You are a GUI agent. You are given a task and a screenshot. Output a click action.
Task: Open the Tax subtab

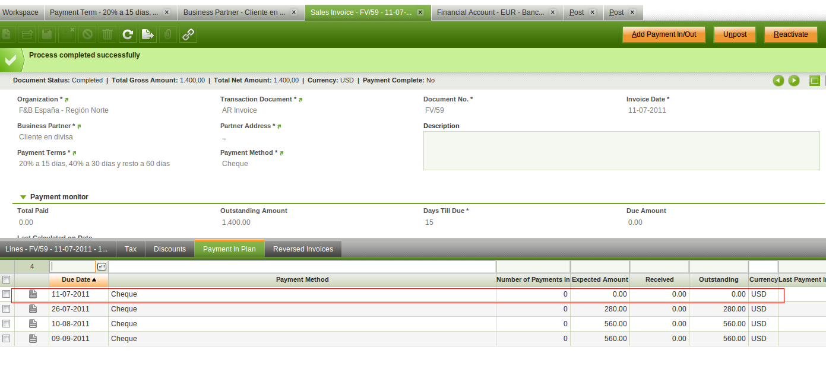click(x=131, y=249)
